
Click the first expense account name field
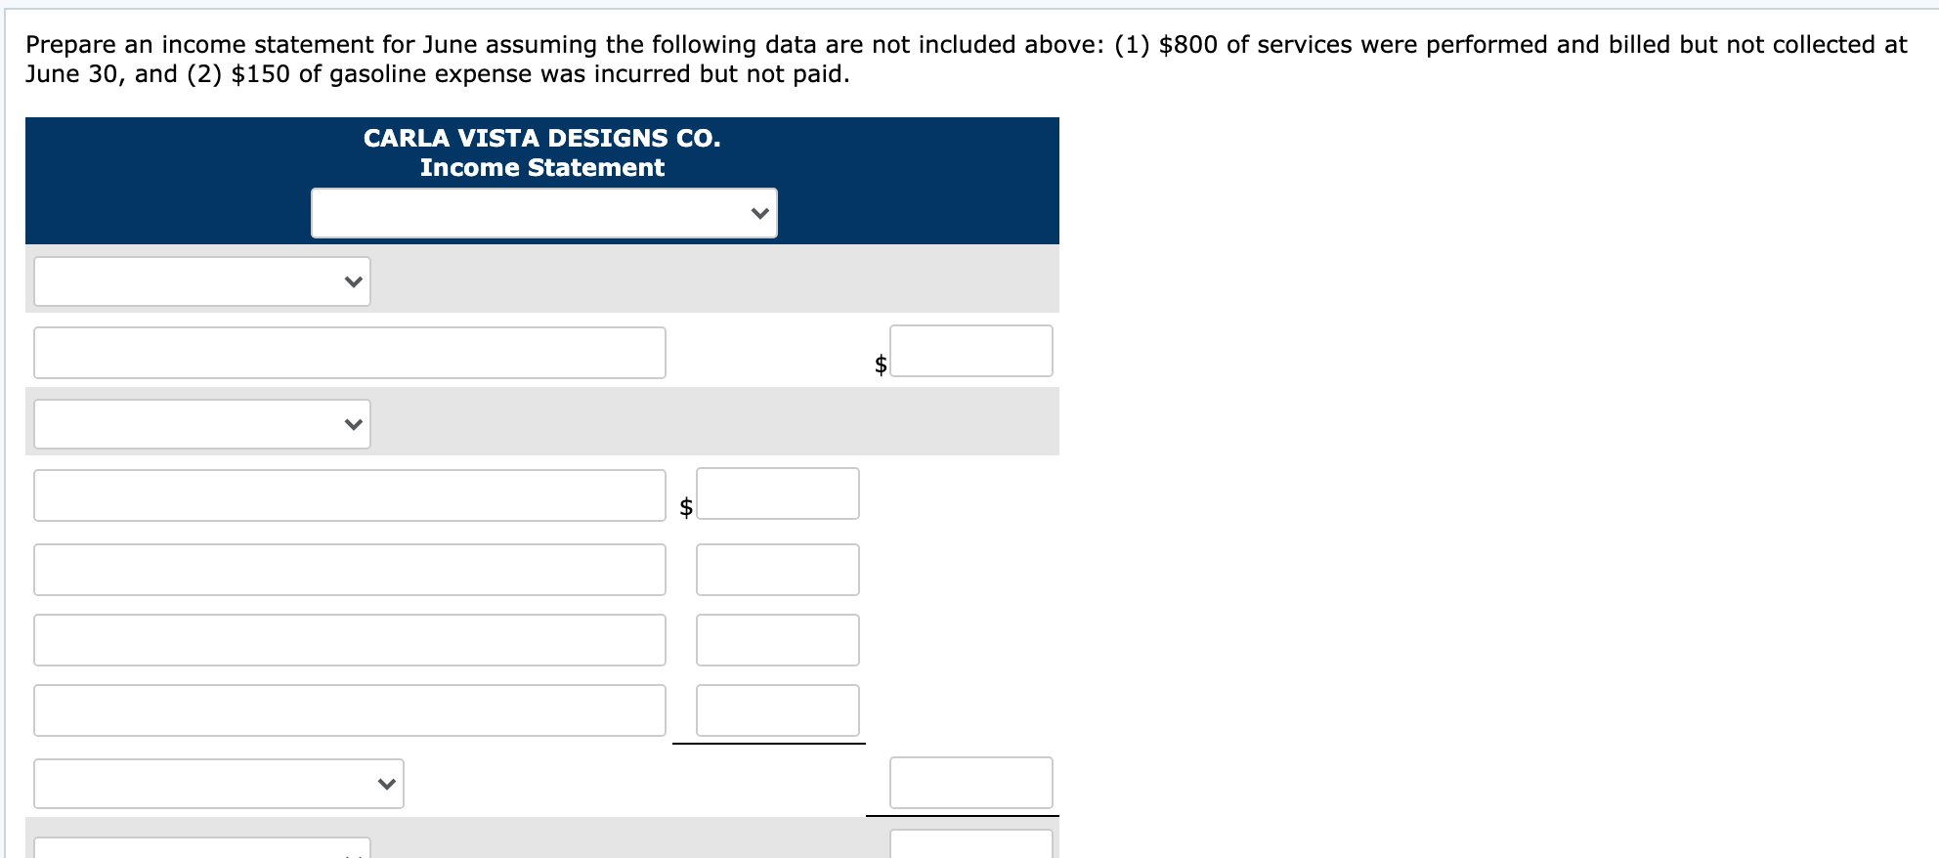(x=349, y=494)
